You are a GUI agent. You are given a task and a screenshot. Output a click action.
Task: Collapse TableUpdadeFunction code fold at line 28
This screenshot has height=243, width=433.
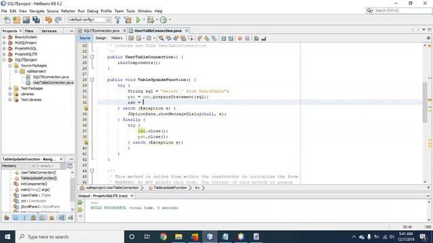[92, 80]
